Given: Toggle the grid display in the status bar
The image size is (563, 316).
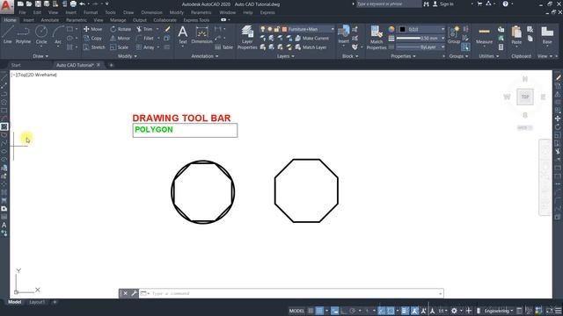Looking at the screenshot, I should pos(311,311).
